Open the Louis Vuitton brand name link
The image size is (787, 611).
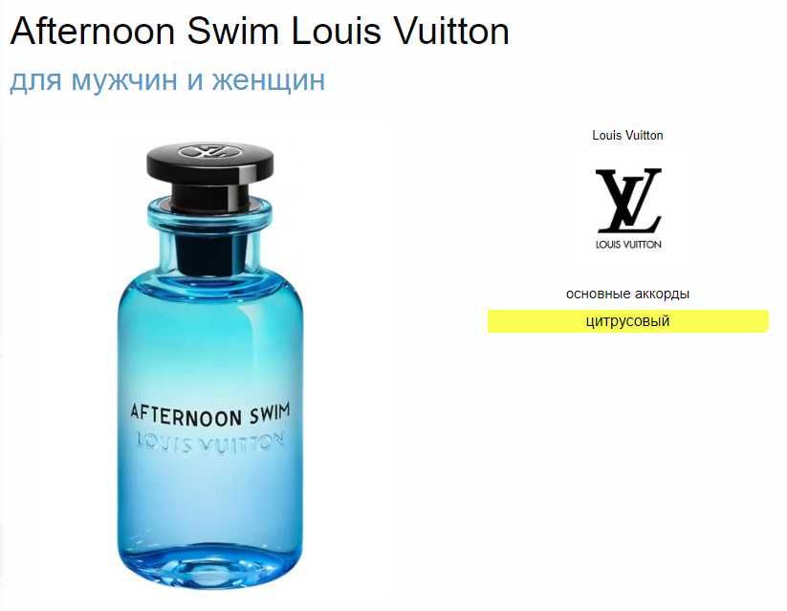pyautogui.click(x=627, y=135)
